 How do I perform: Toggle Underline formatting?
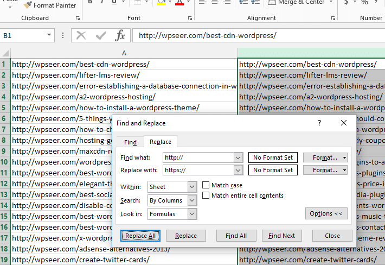114,3
